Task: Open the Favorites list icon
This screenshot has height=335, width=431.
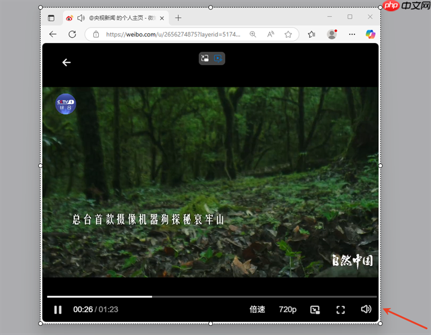Action: click(x=311, y=34)
